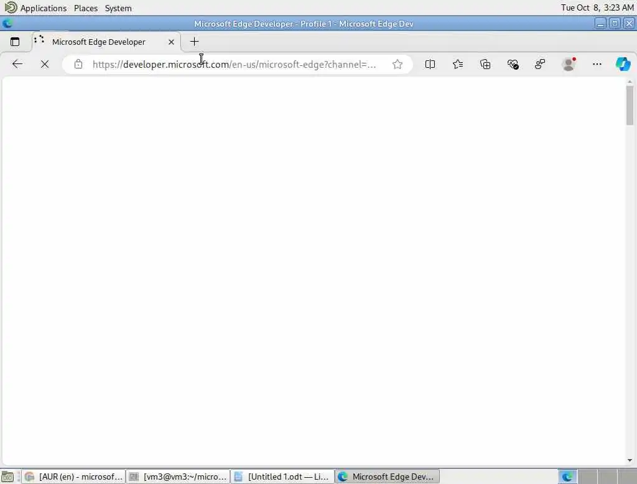Open the Workspaces or sharing people icon

coord(540,64)
